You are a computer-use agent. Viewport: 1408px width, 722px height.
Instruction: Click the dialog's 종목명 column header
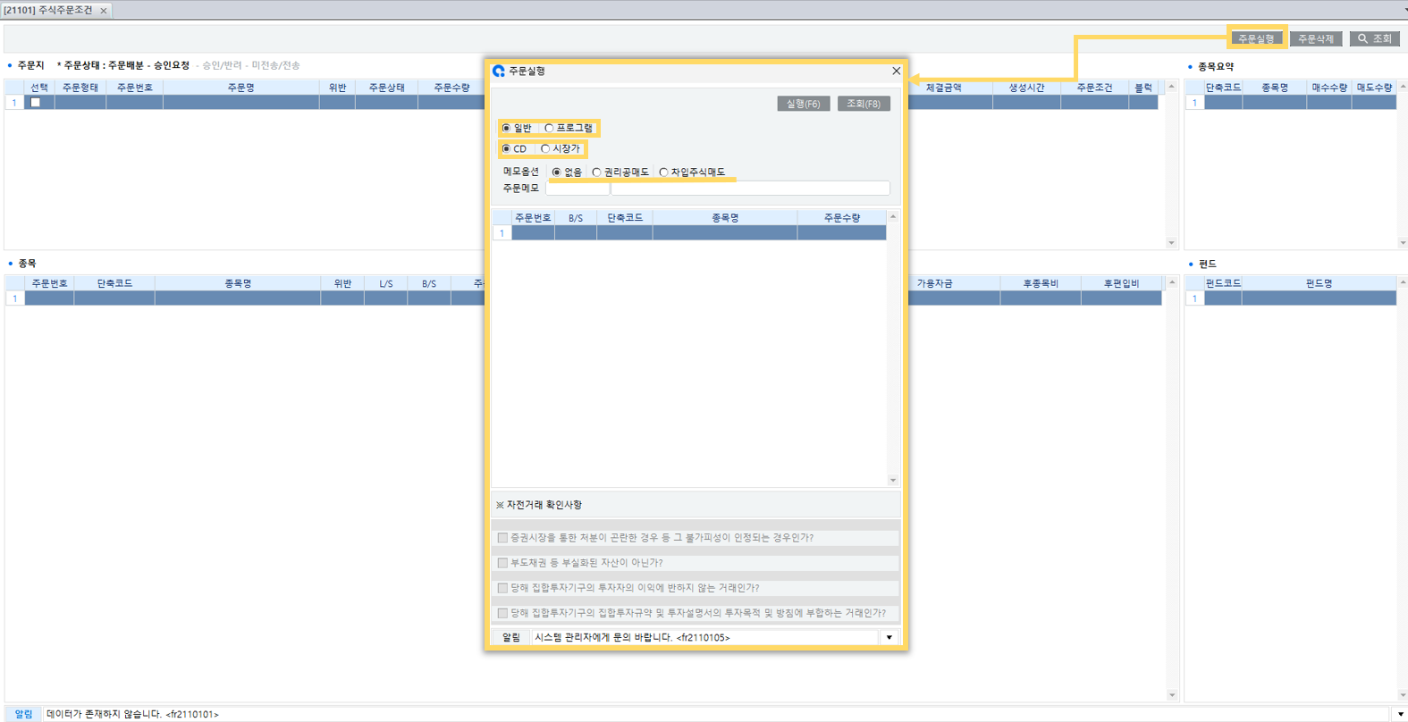pos(725,218)
